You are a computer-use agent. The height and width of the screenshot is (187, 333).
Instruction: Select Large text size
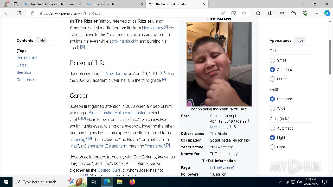[272, 79]
